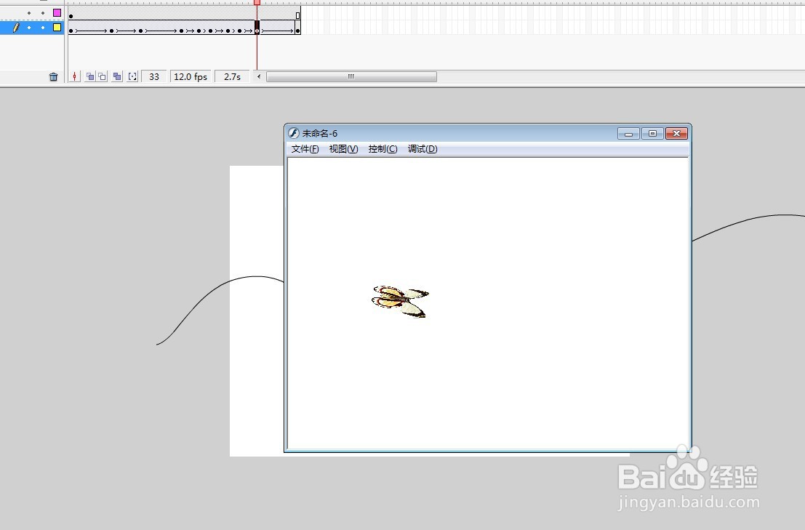Viewport: 805px width, 530px height.
Task: Click the yellow layer outline color swatch
Action: [x=57, y=28]
